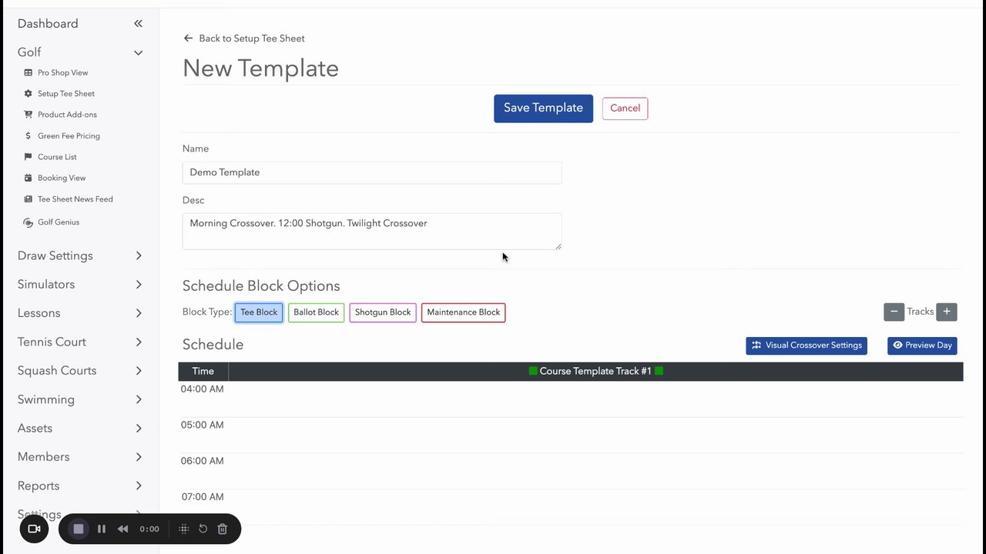
Task: Pause the recording
Action: [101, 529]
